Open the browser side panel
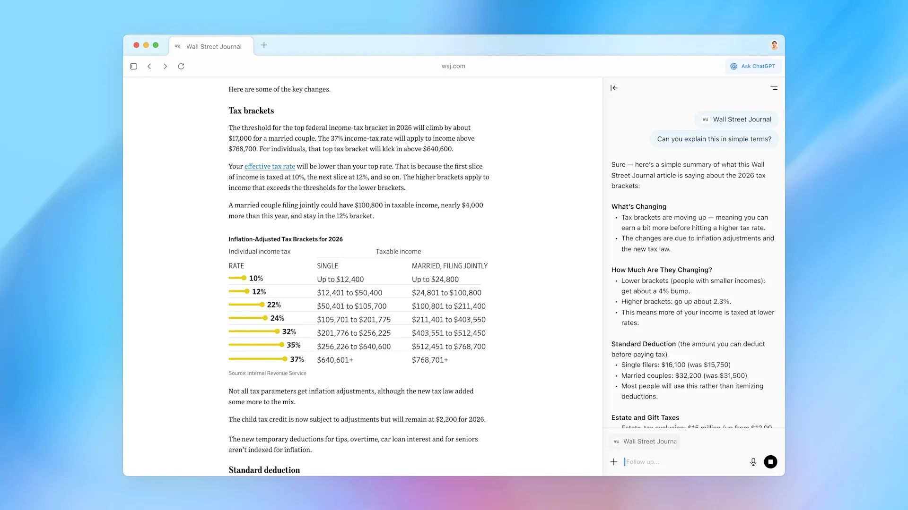The image size is (908, 510). 133,66
